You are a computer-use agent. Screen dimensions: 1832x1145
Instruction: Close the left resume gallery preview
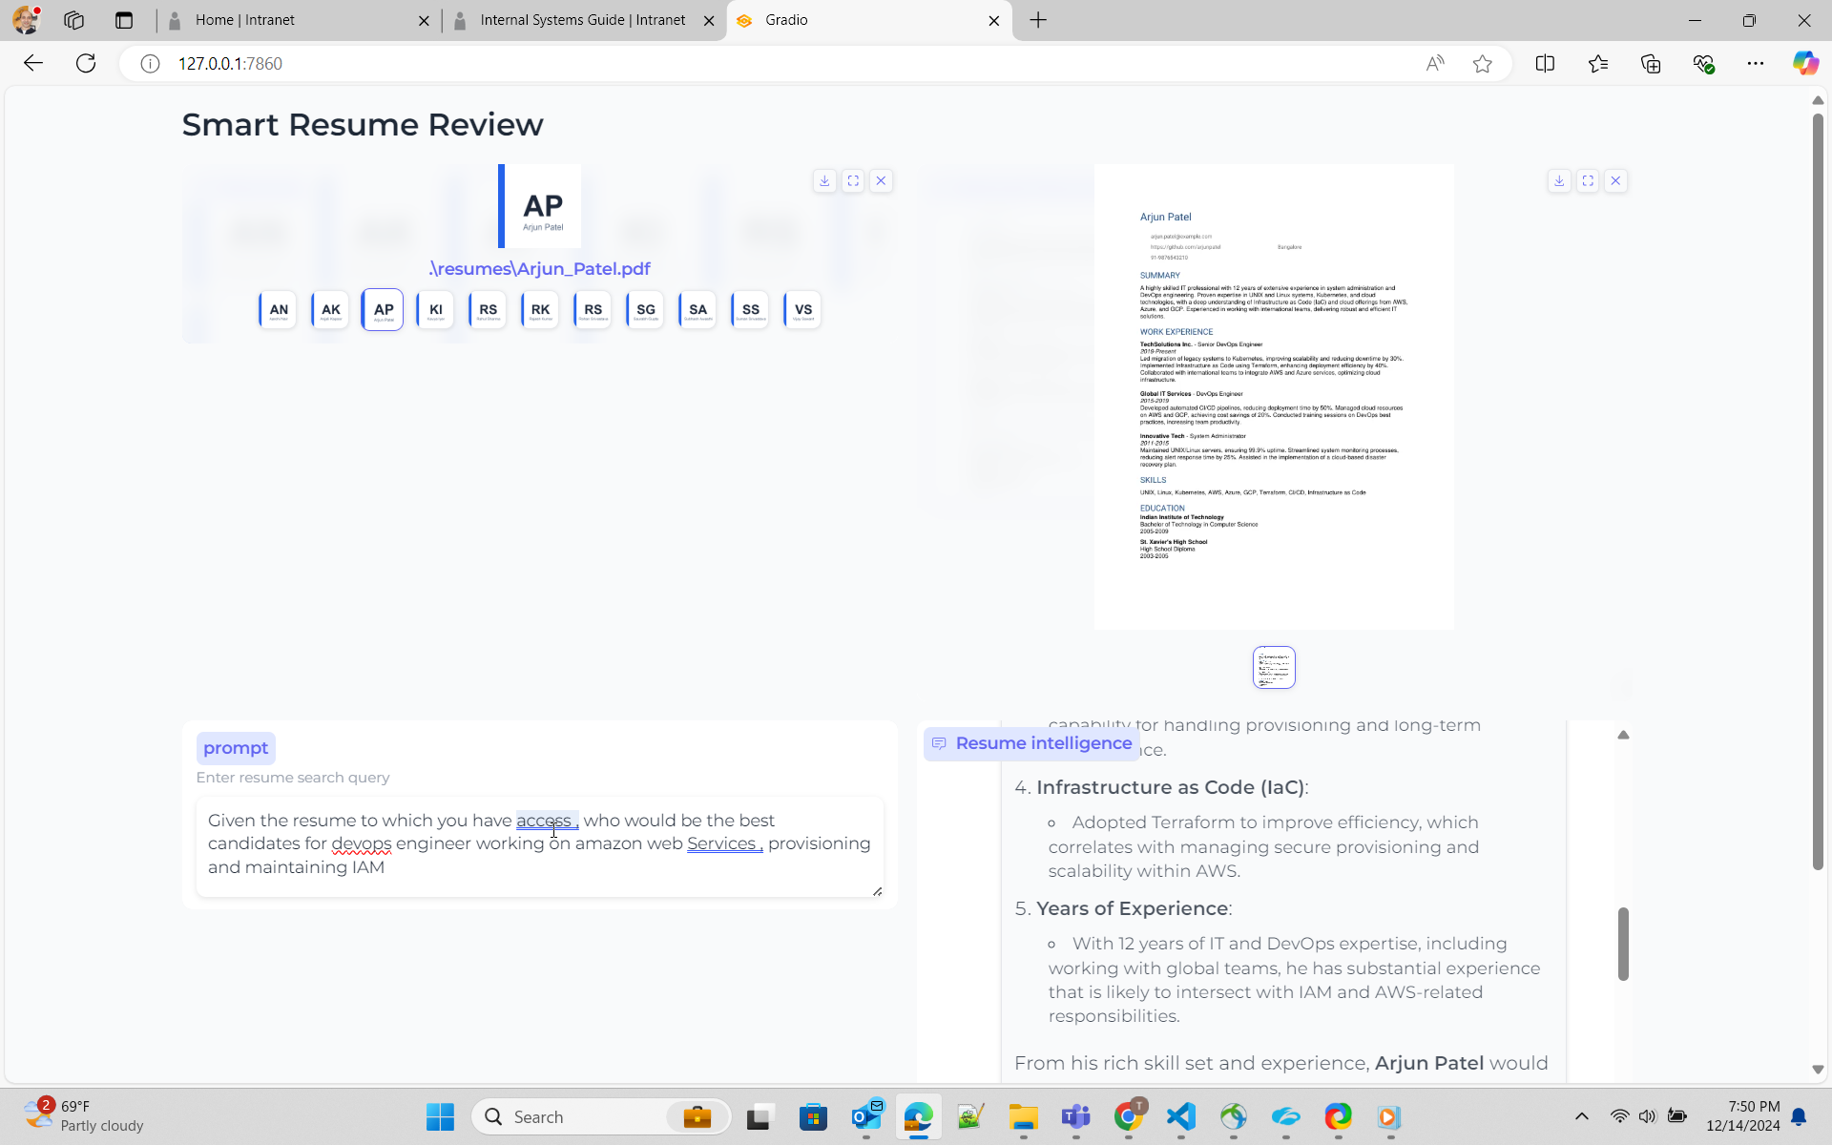coord(881,180)
